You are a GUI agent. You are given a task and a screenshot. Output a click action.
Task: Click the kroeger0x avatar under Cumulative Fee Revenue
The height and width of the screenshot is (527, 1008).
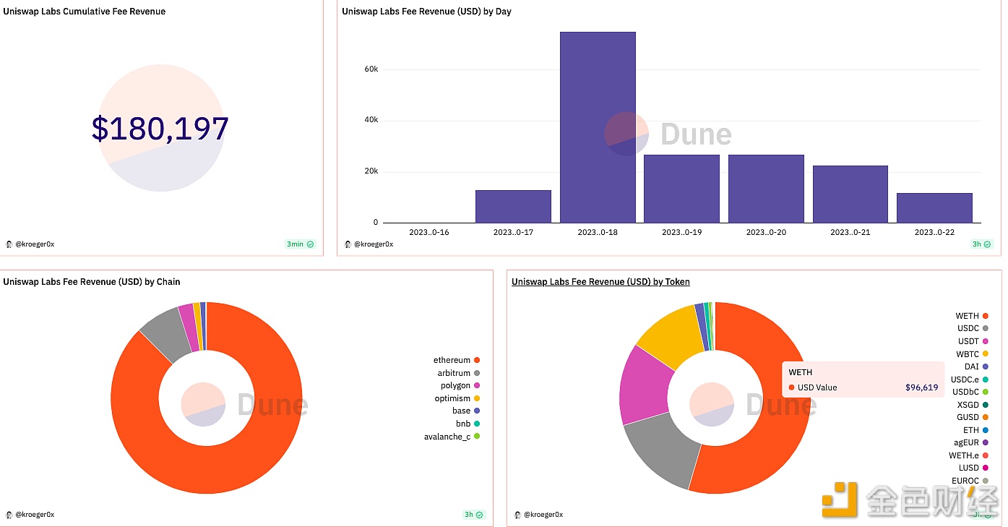9,244
